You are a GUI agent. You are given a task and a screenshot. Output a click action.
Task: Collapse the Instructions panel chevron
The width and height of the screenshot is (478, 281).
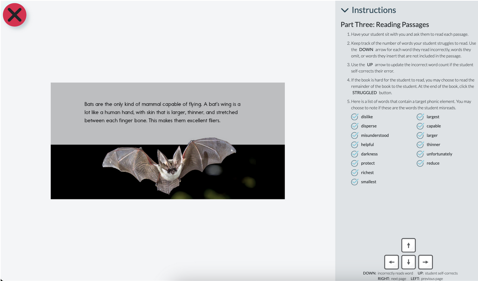(345, 10)
